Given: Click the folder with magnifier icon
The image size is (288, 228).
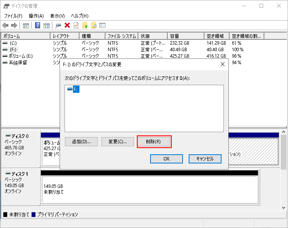Looking at the screenshot, I should point(94,25).
